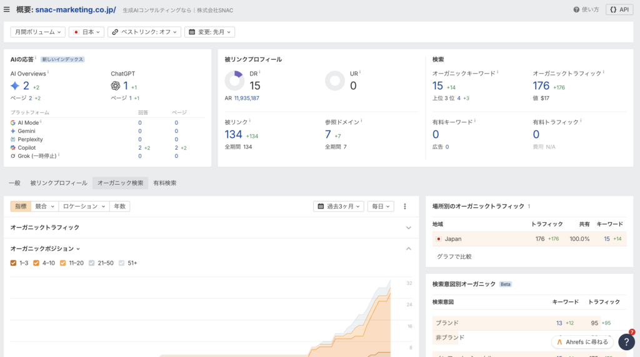
Task: Click the Beta badge beside 検索意図別オーガニック
Action: [505, 284]
